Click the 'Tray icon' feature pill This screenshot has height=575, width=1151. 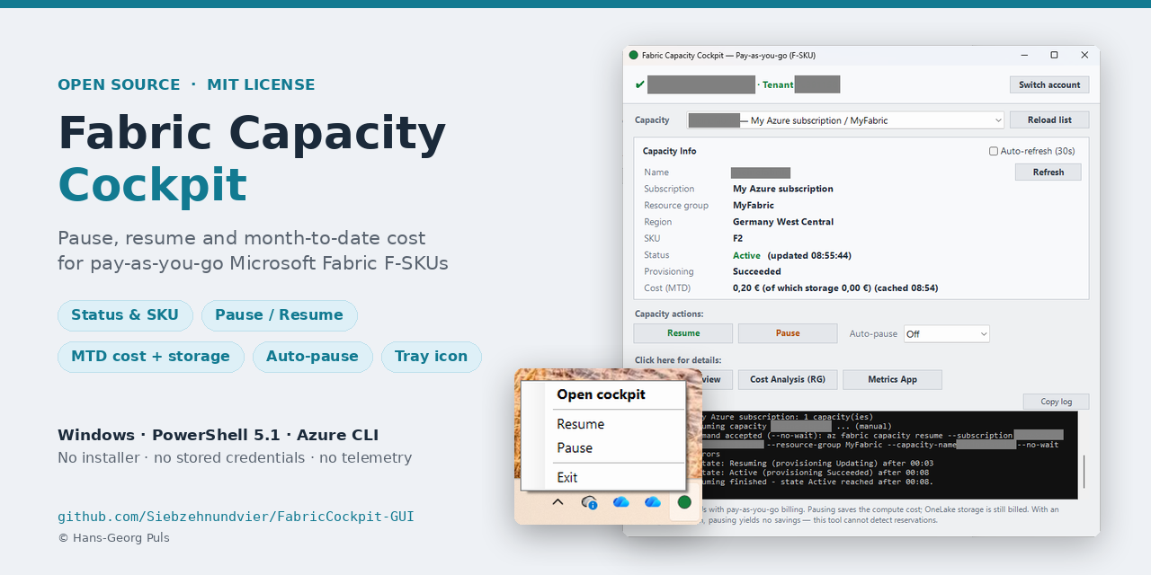tap(432, 357)
